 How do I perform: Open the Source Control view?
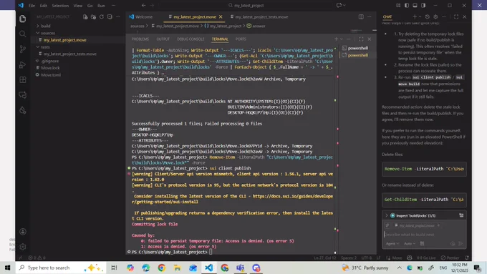23,49
